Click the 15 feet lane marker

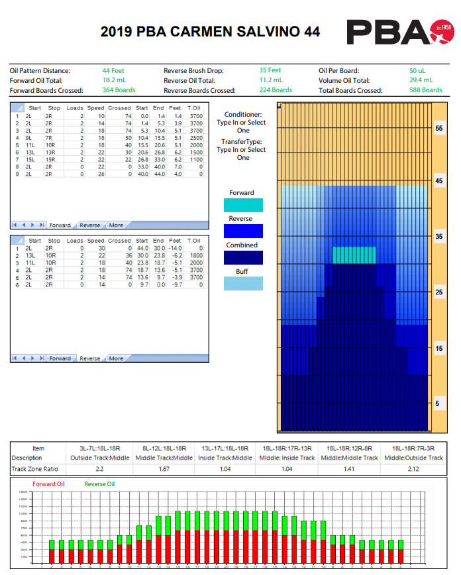coord(439,348)
